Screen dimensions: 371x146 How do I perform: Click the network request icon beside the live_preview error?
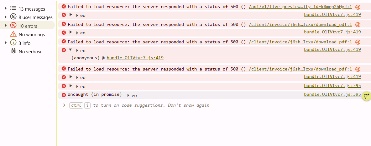[358, 7]
